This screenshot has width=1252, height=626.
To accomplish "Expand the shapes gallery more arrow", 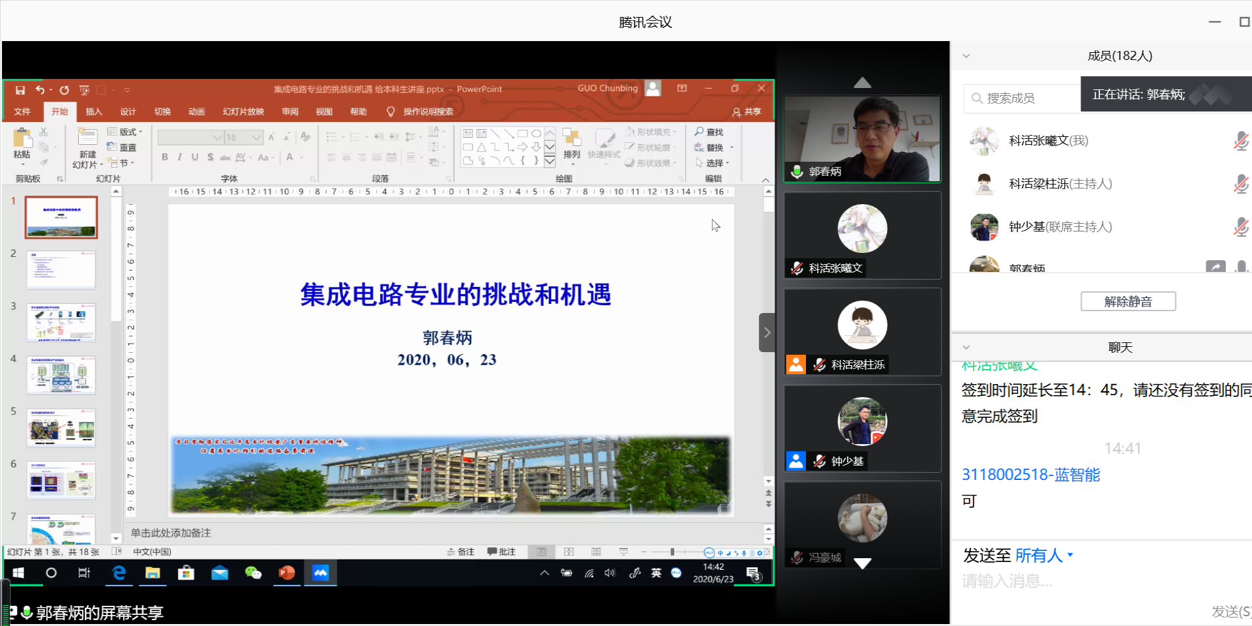I will pos(550,160).
